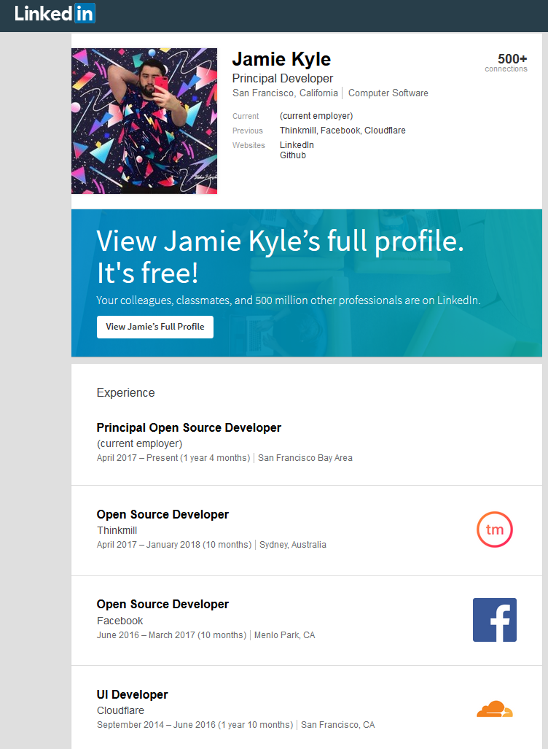
Task: Open the Github website link
Action: point(293,155)
